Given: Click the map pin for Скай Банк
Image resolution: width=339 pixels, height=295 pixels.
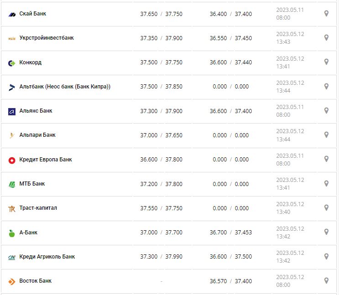Looking at the screenshot, I should point(326,14).
